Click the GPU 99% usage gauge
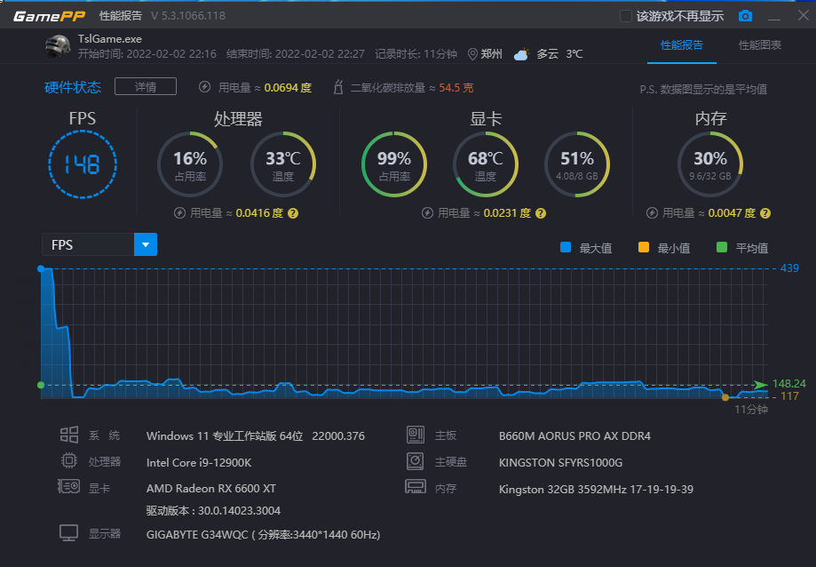The width and height of the screenshot is (816, 567). coord(394,164)
